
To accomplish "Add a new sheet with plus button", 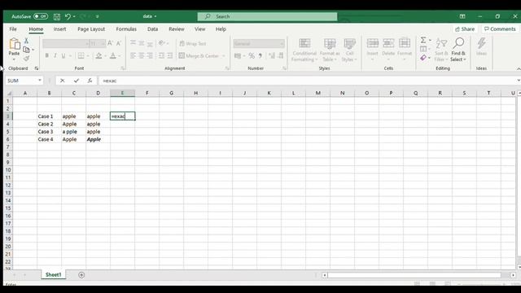I will click(81, 275).
